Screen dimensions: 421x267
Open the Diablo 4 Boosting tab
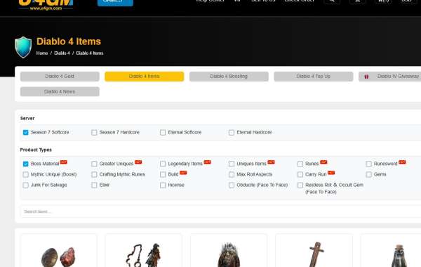pos(229,77)
